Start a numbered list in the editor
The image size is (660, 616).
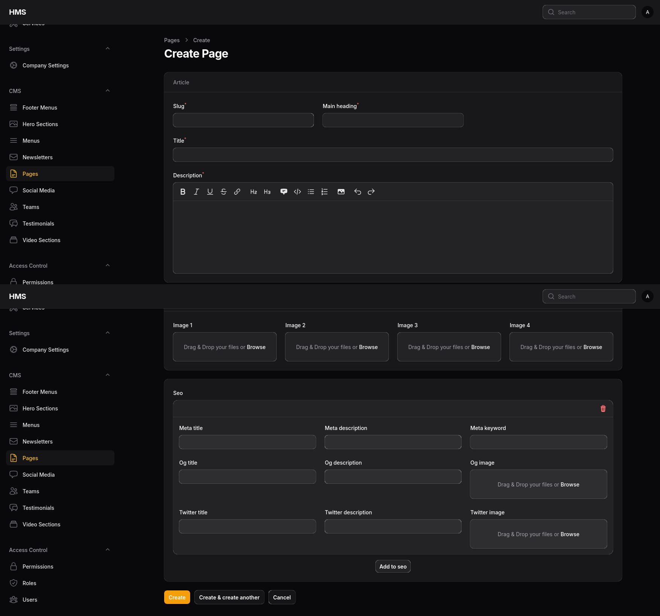tap(325, 192)
